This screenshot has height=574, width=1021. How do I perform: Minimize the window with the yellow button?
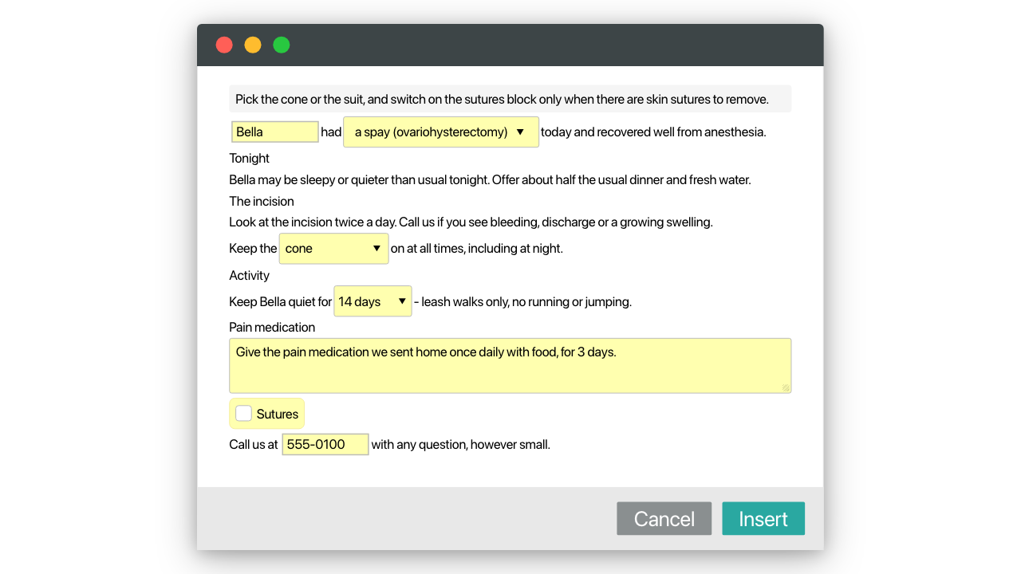coord(253,45)
